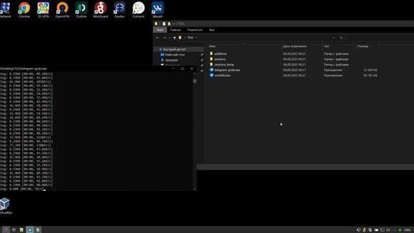Launch WireGuard from the desktop

(x=100, y=10)
